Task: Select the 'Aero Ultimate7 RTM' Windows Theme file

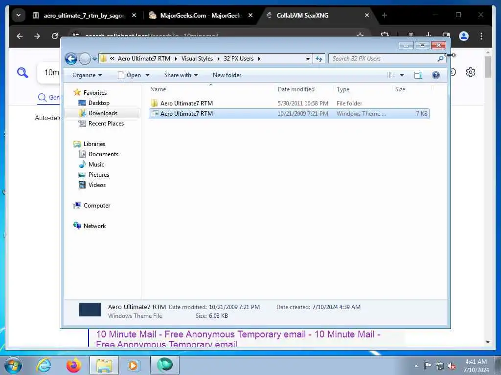Action: 289,114
